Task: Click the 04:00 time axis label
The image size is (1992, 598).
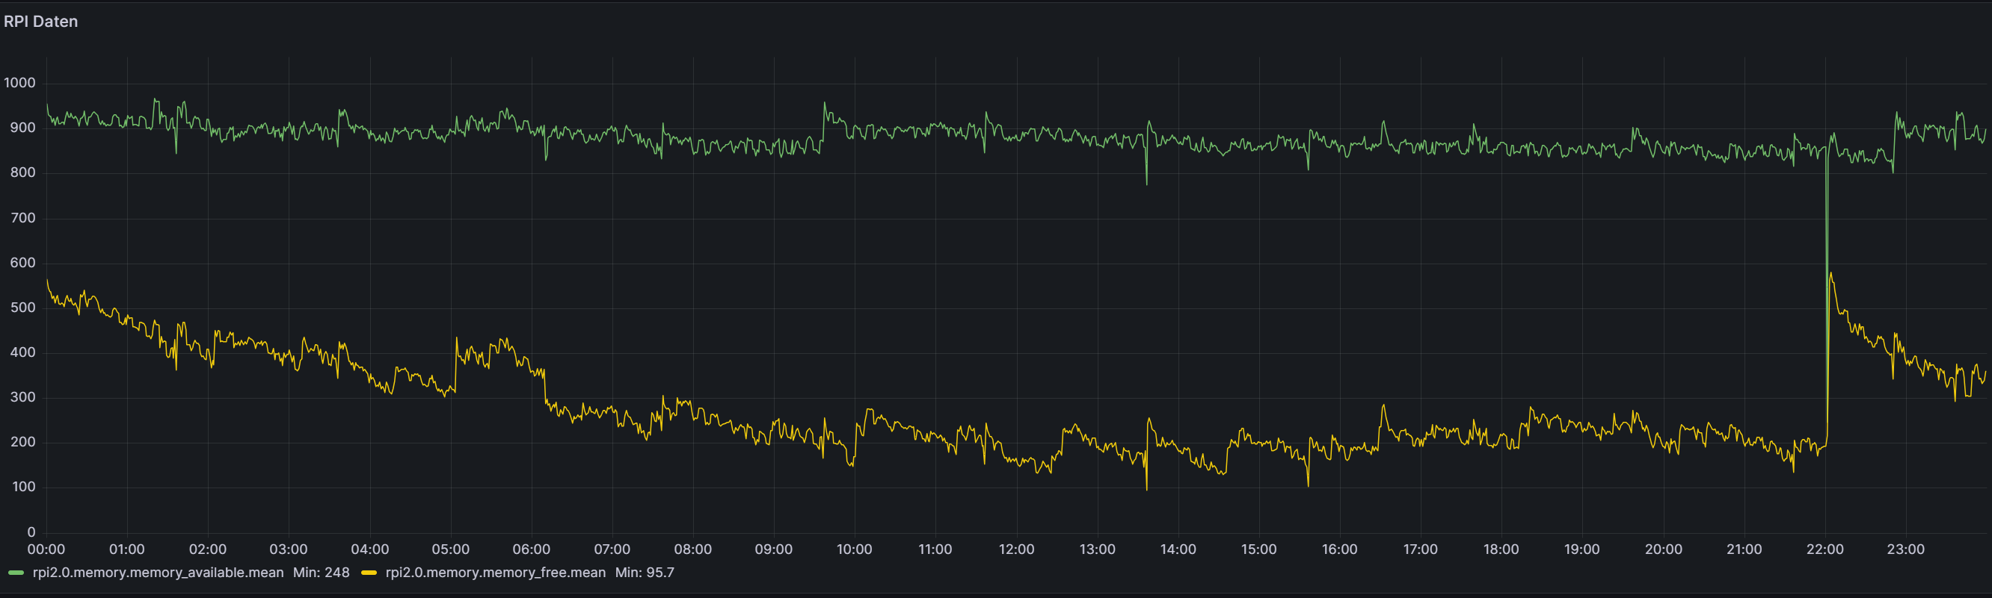Action: coord(369,549)
